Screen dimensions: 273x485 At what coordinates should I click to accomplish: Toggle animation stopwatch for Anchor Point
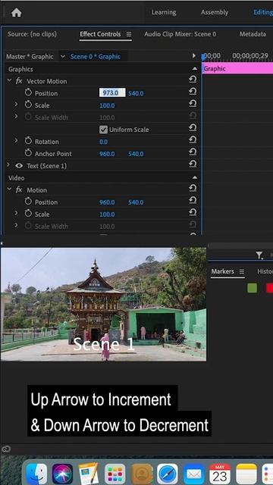click(x=28, y=153)
